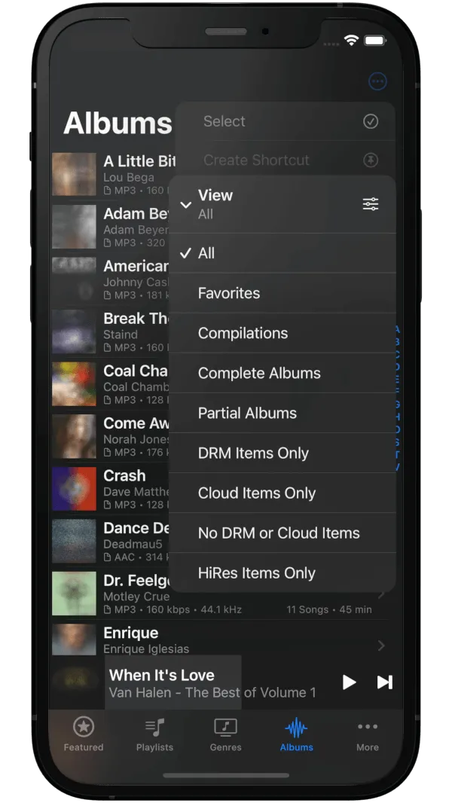Open the Dr. Feelgood album cover

[75, 594]
